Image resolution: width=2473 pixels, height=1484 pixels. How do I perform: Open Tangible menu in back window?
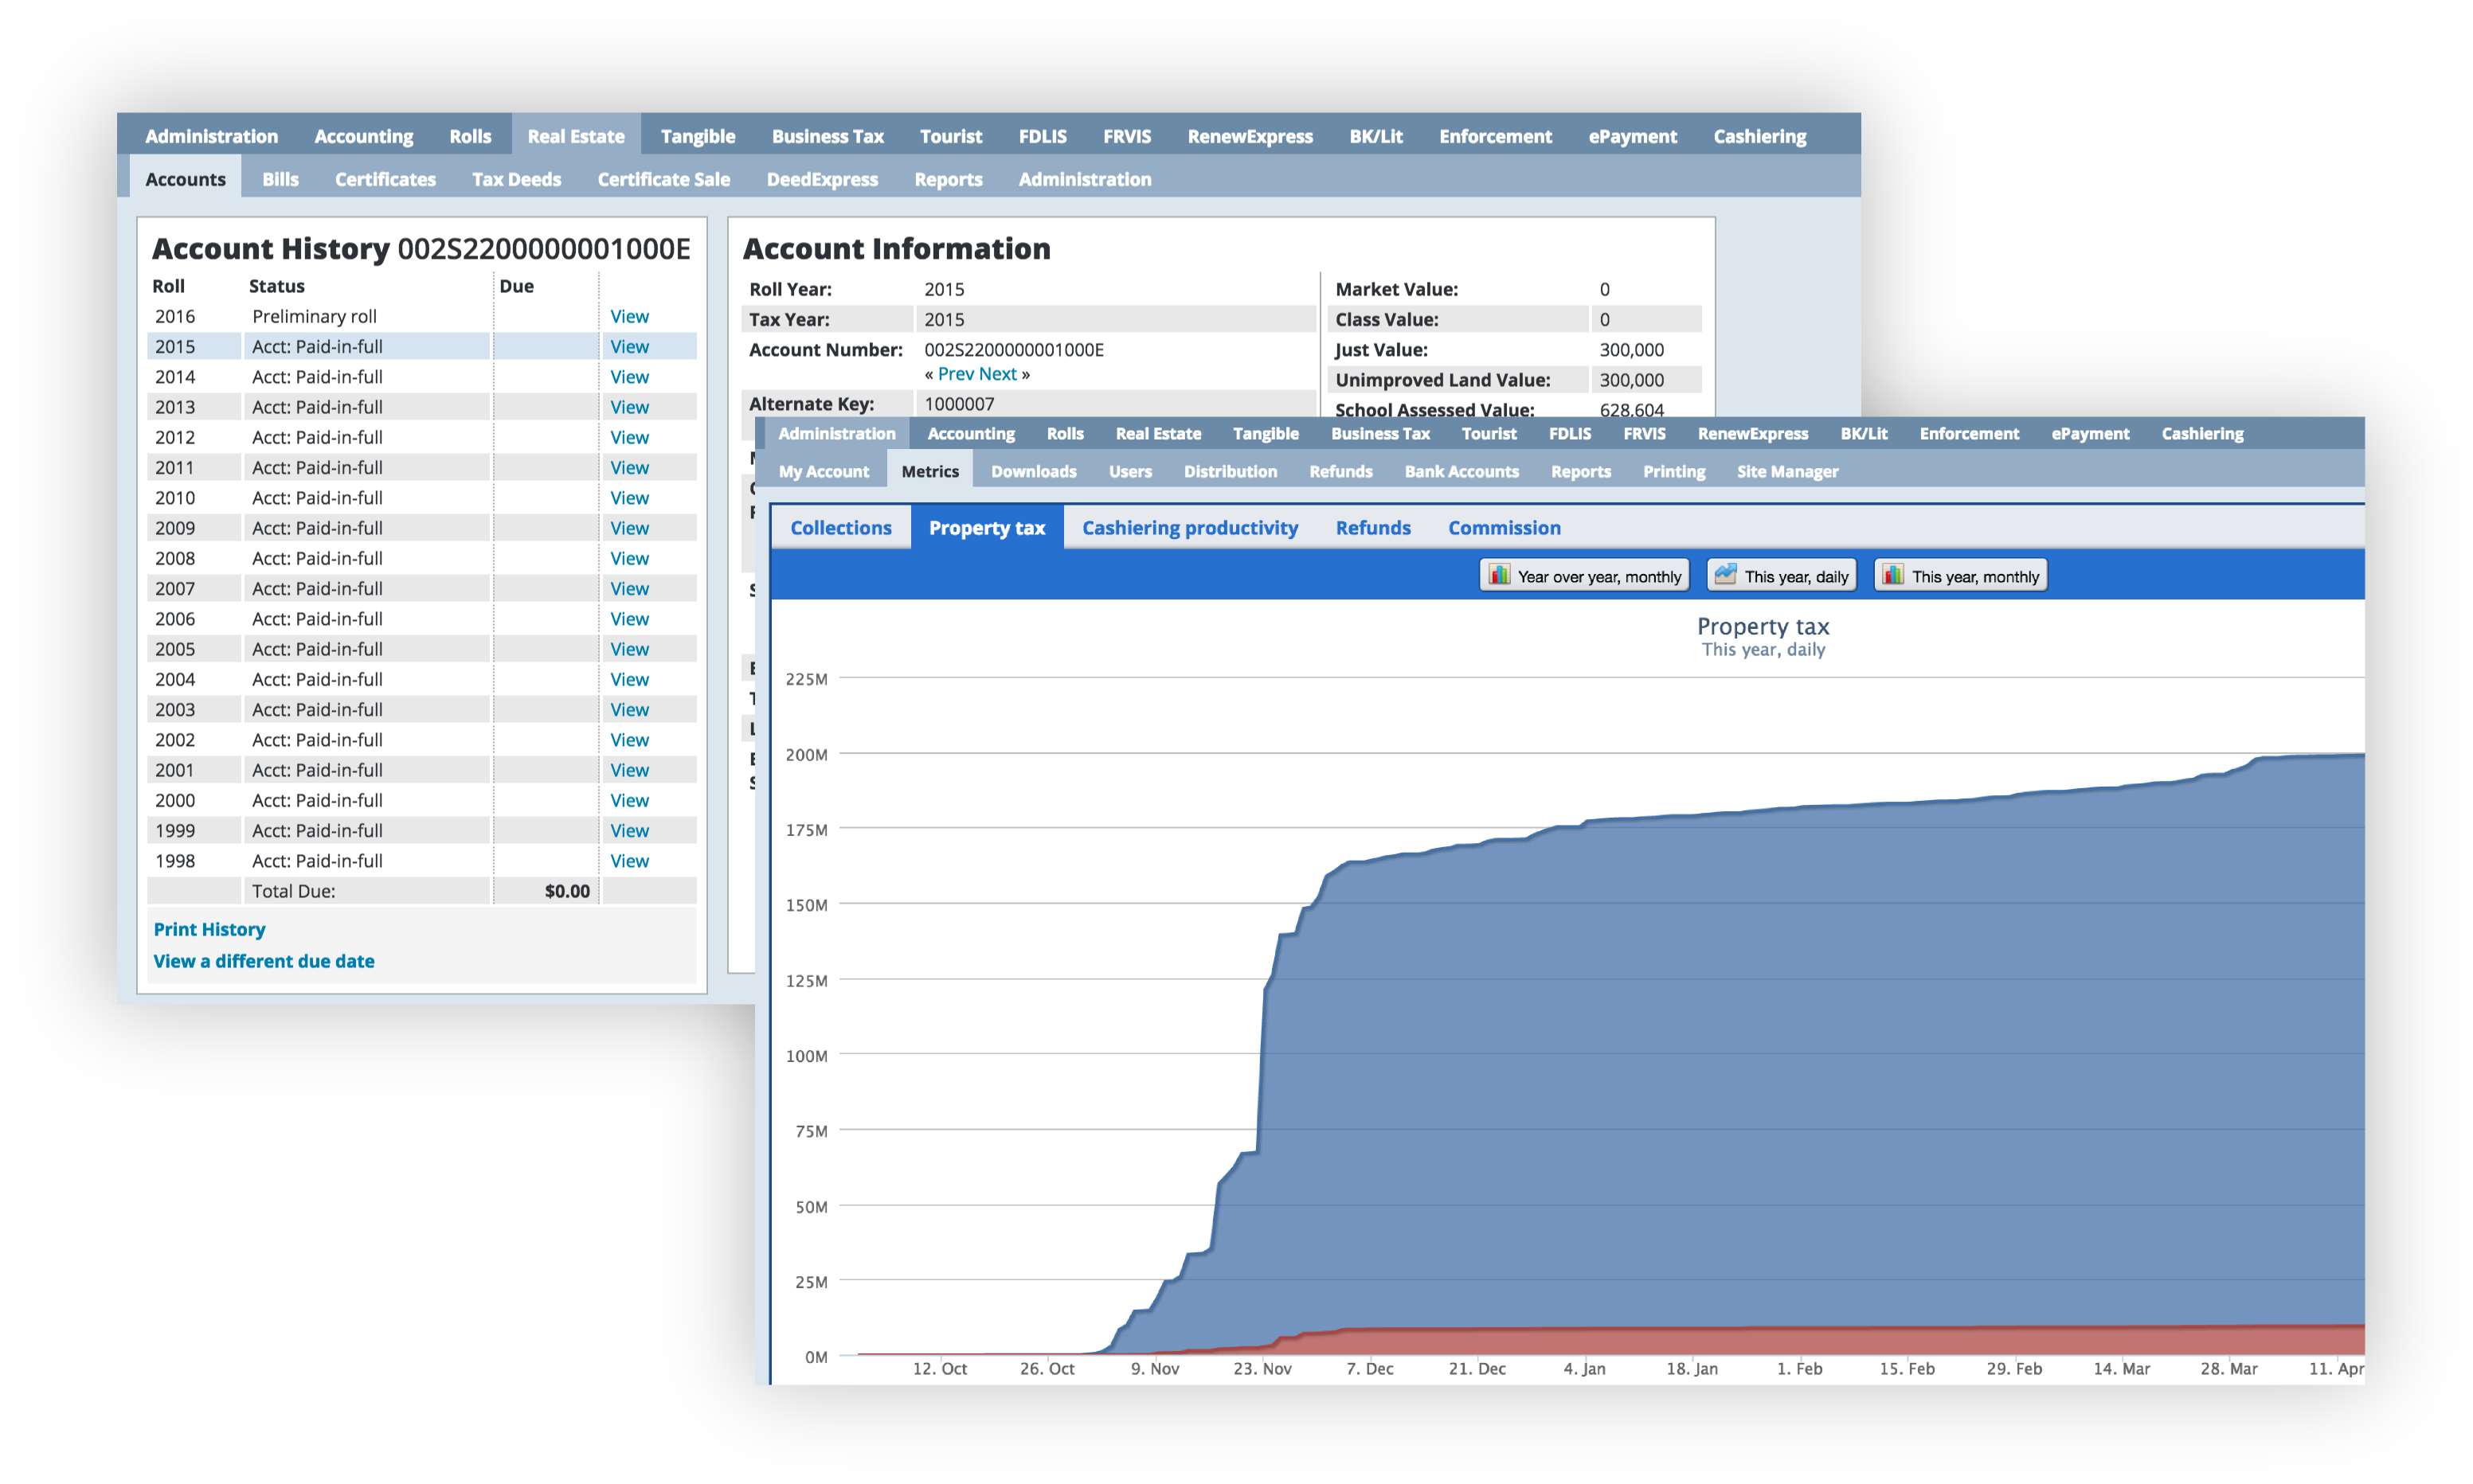697,136
